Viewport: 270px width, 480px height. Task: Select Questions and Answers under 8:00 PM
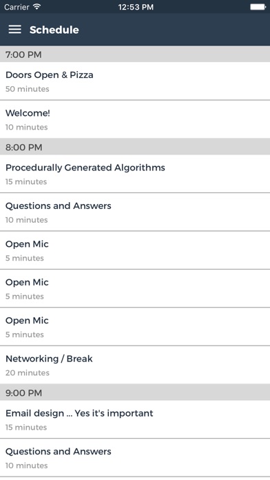pyautogui.click(x=135, y=212)
